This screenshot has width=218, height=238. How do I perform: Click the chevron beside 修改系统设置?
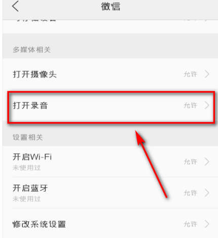[x=207, y=224]
